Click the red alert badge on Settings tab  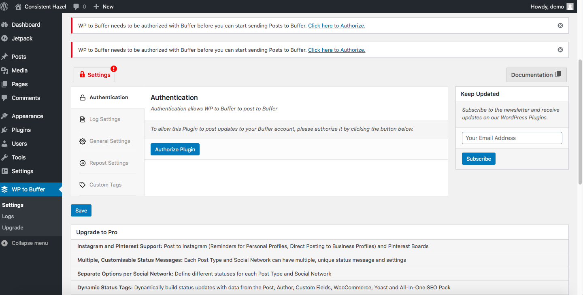point(114,69)
